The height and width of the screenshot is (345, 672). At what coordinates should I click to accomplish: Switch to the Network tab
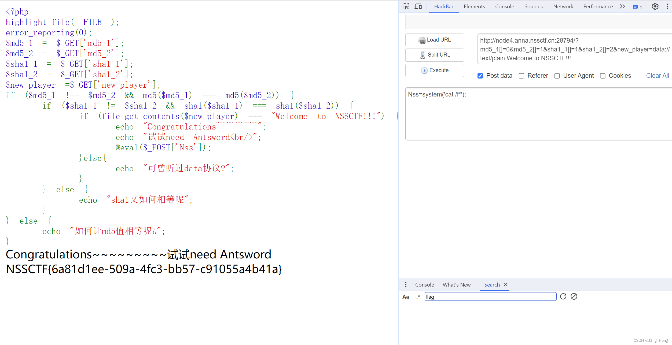click(563, 6)
